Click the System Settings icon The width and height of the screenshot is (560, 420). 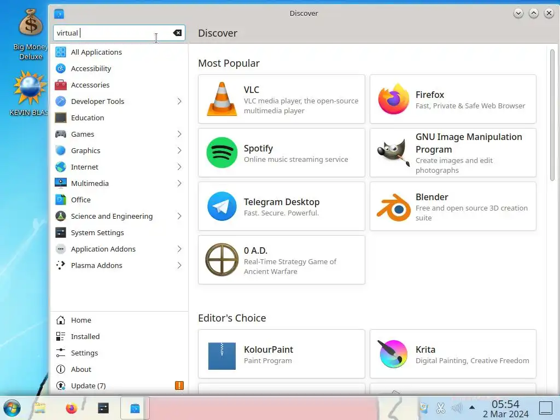61,232
